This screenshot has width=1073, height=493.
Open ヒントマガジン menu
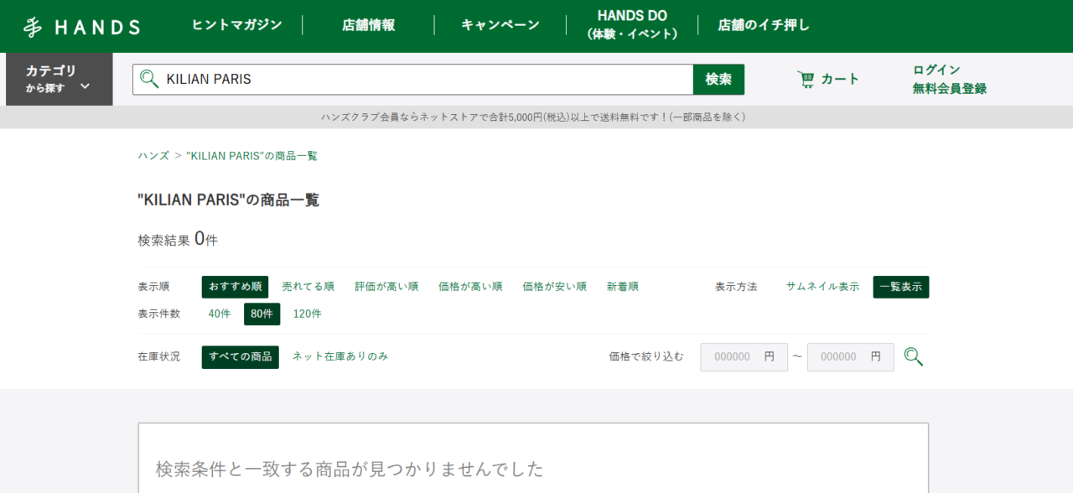pyautogui.click(x=237, y=25)
